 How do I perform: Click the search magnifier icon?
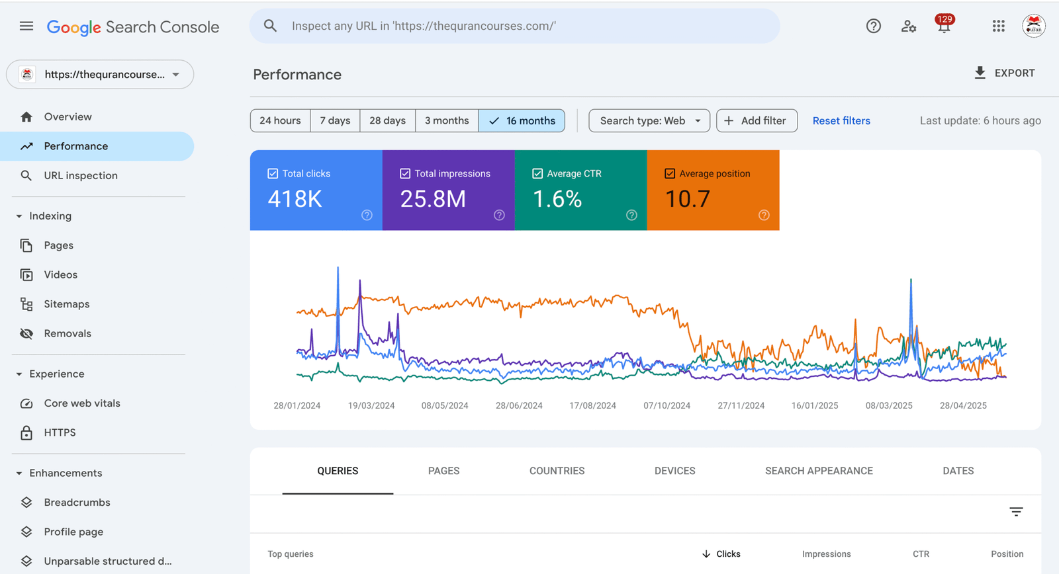[270, 26]
